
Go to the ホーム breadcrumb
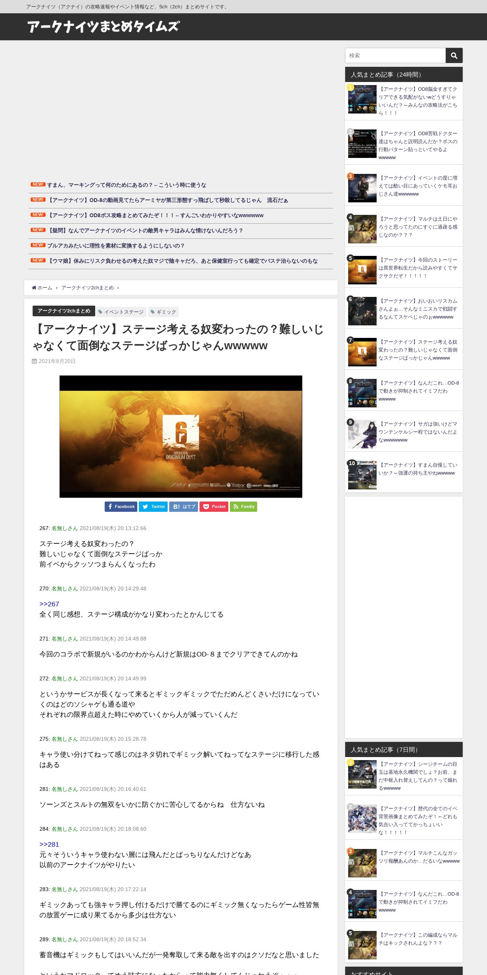coord(42,288)
